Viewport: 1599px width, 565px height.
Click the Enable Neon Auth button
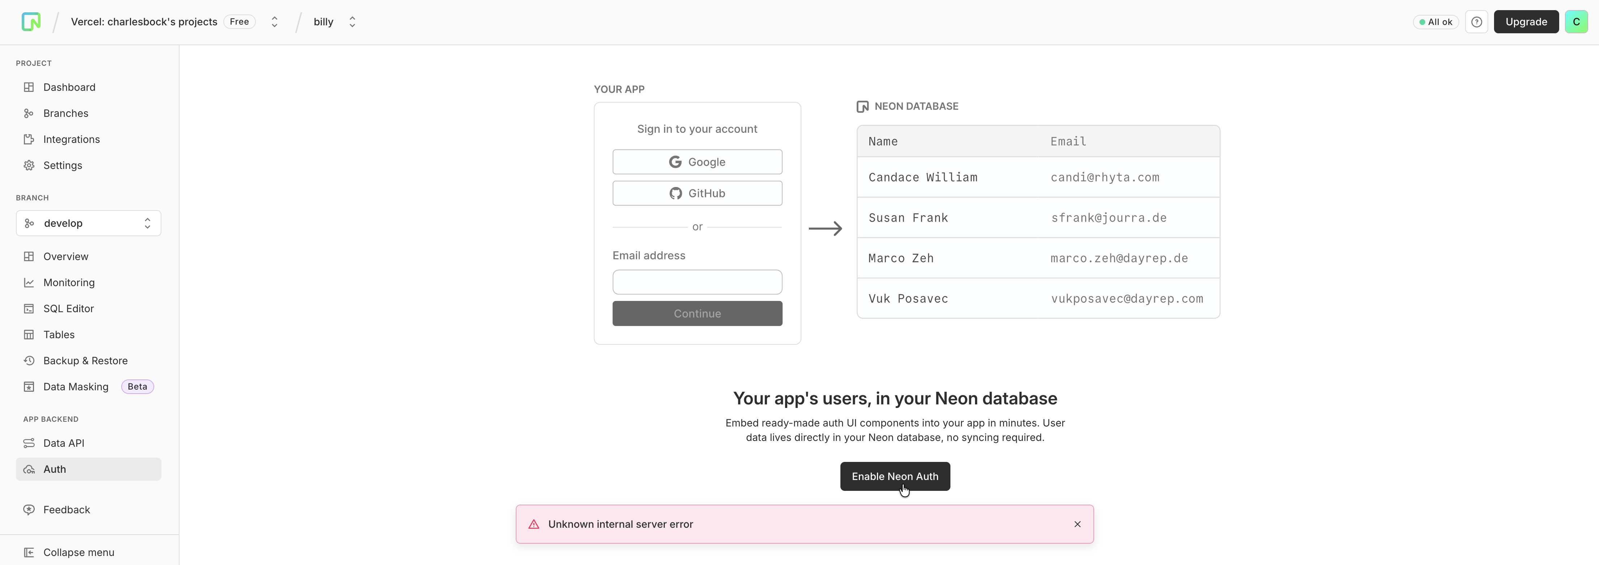[894, 476]
